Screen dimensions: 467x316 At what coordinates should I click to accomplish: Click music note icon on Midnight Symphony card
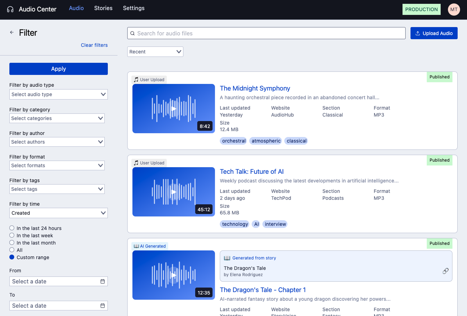(136, 79)
